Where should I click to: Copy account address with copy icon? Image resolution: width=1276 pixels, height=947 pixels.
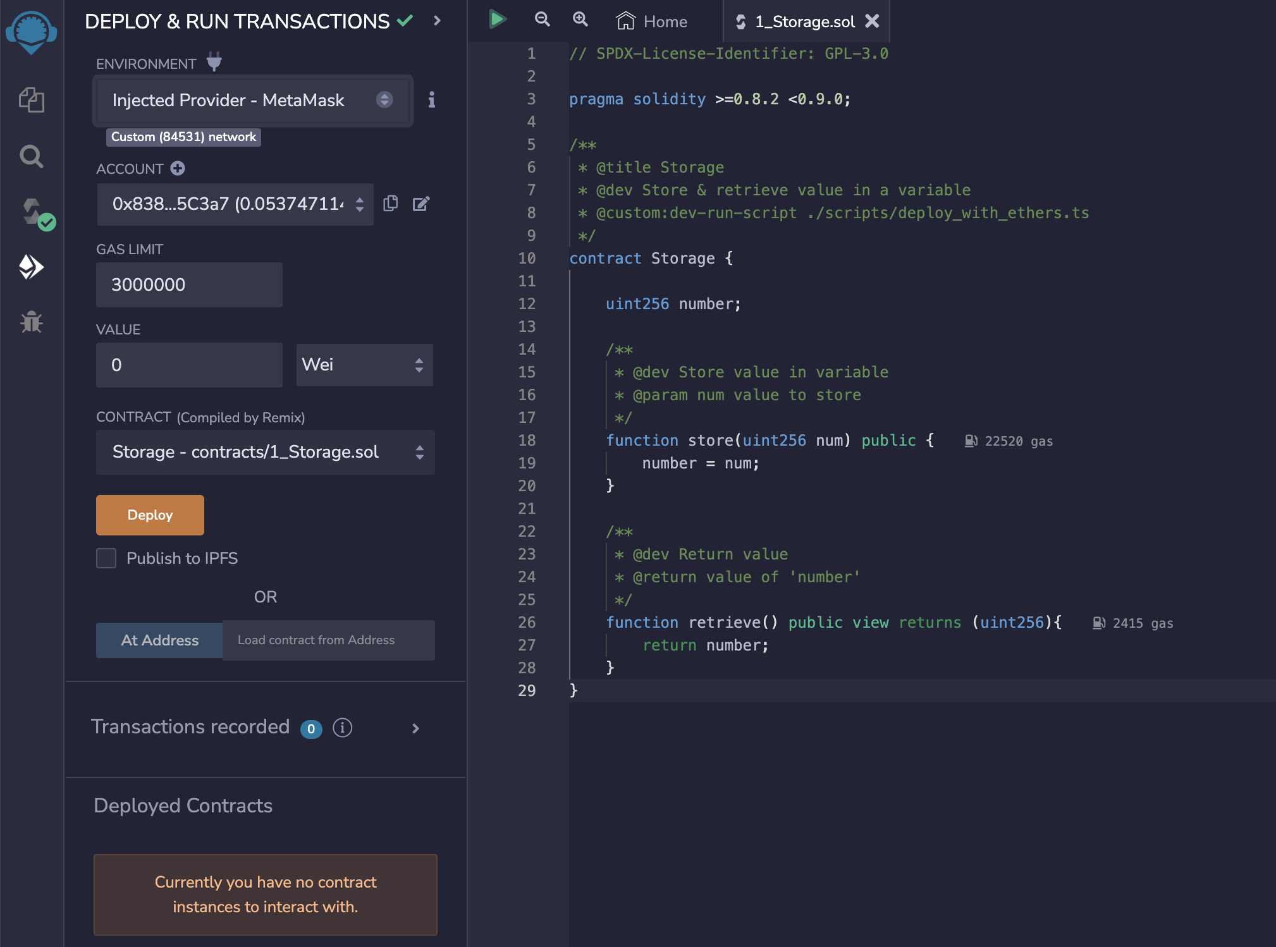click(391, 204)
